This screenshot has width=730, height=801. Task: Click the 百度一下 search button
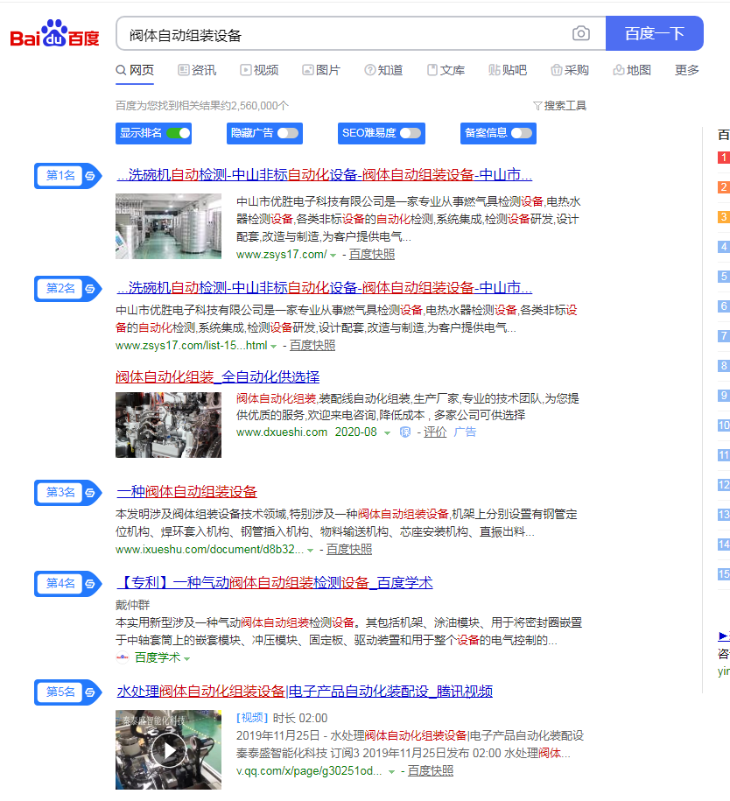(655, 34)
